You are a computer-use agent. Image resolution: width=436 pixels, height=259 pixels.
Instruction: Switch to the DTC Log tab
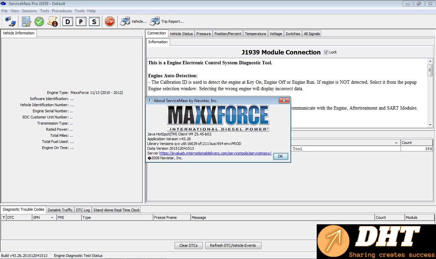(x=83, y=210)
